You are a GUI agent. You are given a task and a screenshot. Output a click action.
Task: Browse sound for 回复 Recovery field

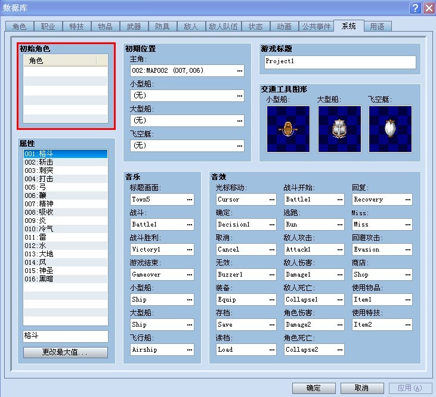pos(407,200)
